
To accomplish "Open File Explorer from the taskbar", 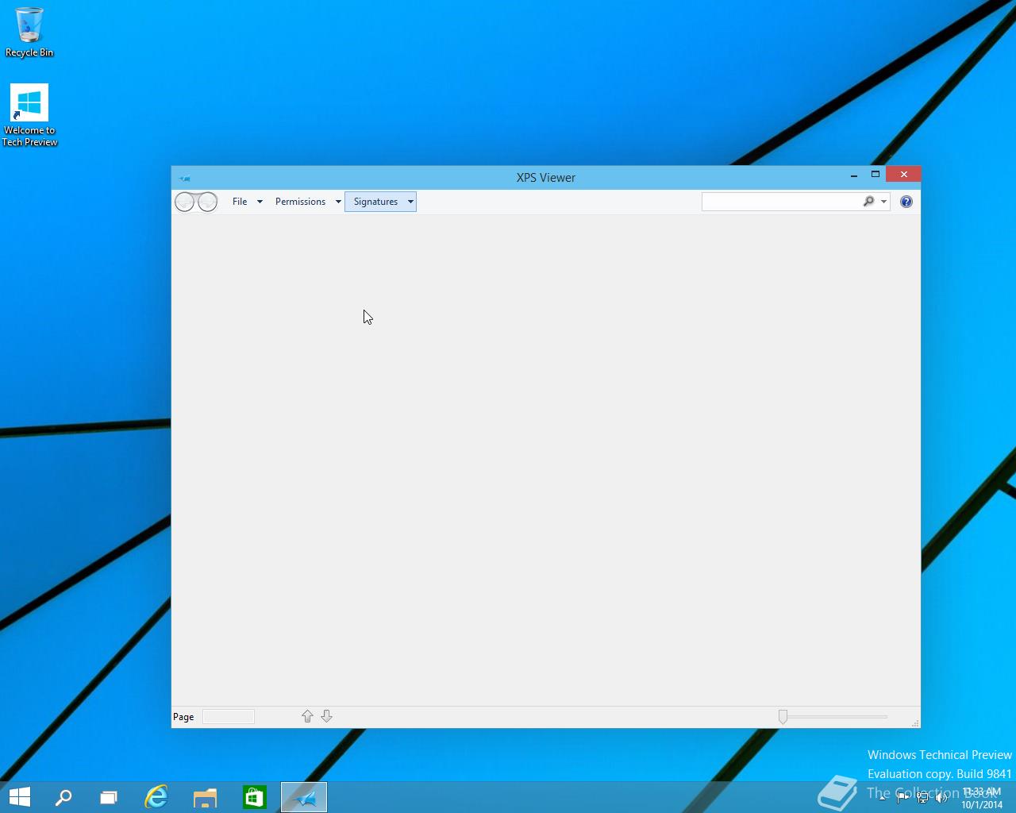I will (x=205, y=797).
